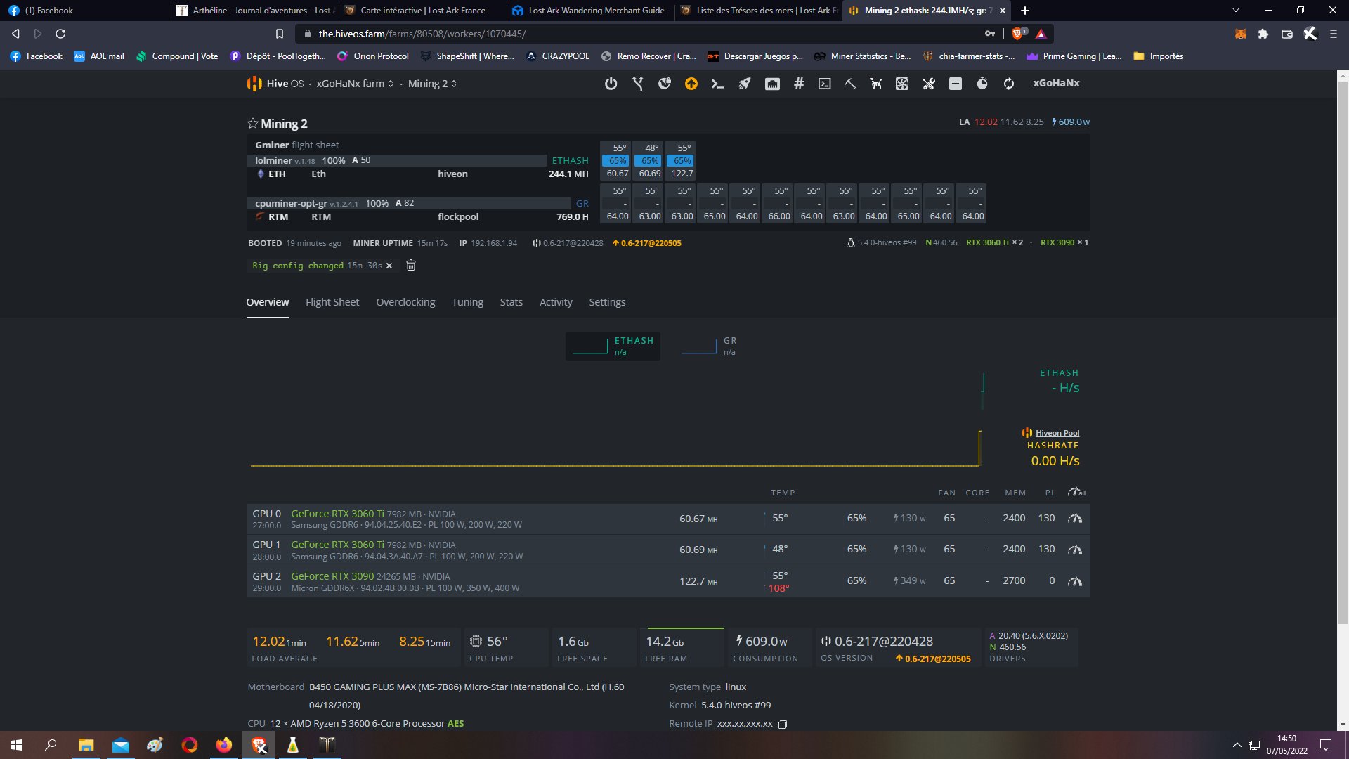1349x759 pixels.
Task: Open the browser tab list chevron
Action: coord(1236,11)
